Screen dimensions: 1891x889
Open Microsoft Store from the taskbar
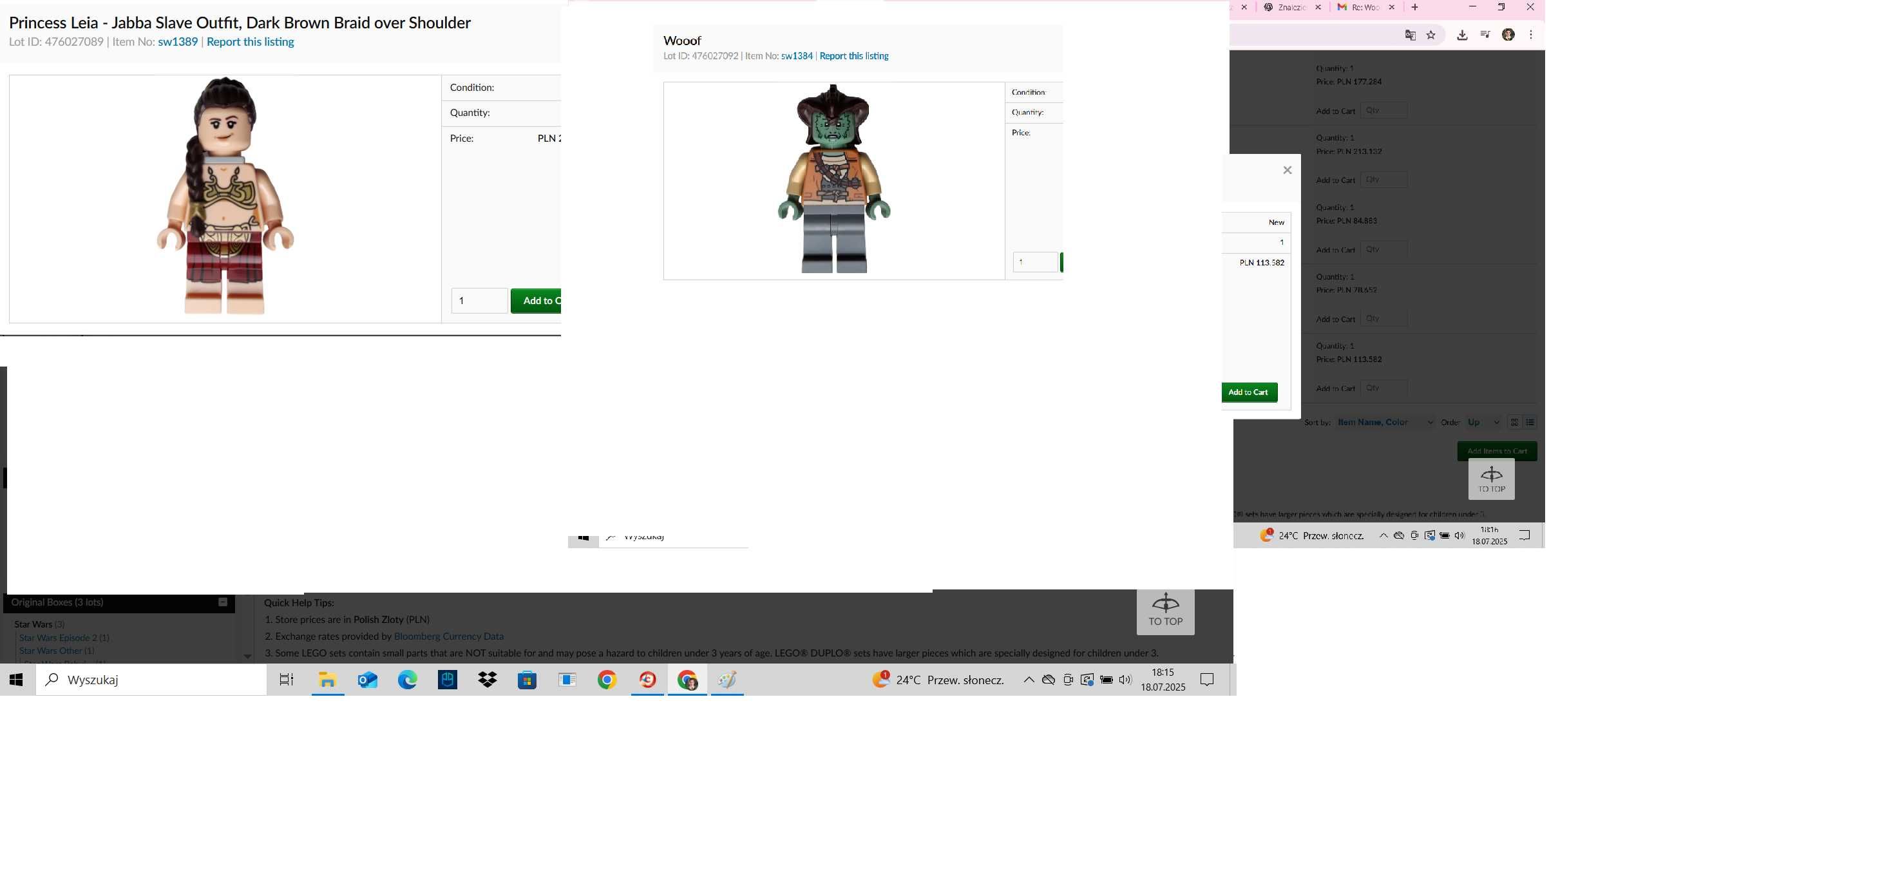[x=527, y=680]
